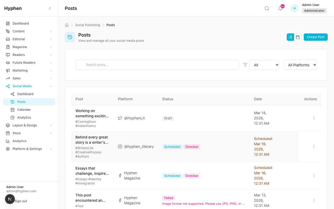Click inside the Search posts field
Image resolution: width=334 pixels, height=209 pixels.
pyautogui.click(x=157, y=65)
